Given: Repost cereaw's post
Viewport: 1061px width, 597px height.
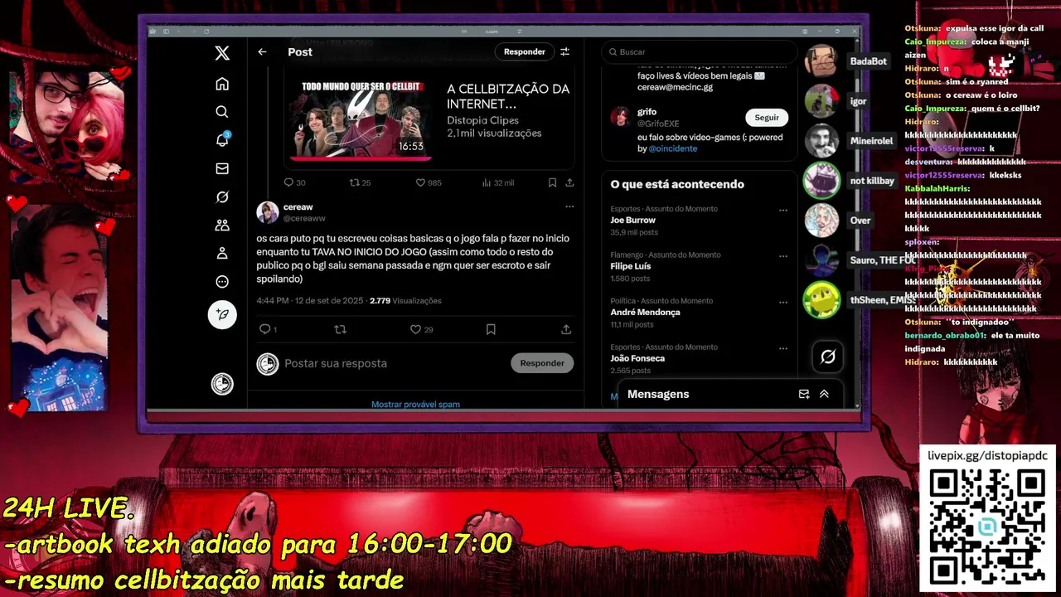Looking at the screenshot, I should (340, 329).
